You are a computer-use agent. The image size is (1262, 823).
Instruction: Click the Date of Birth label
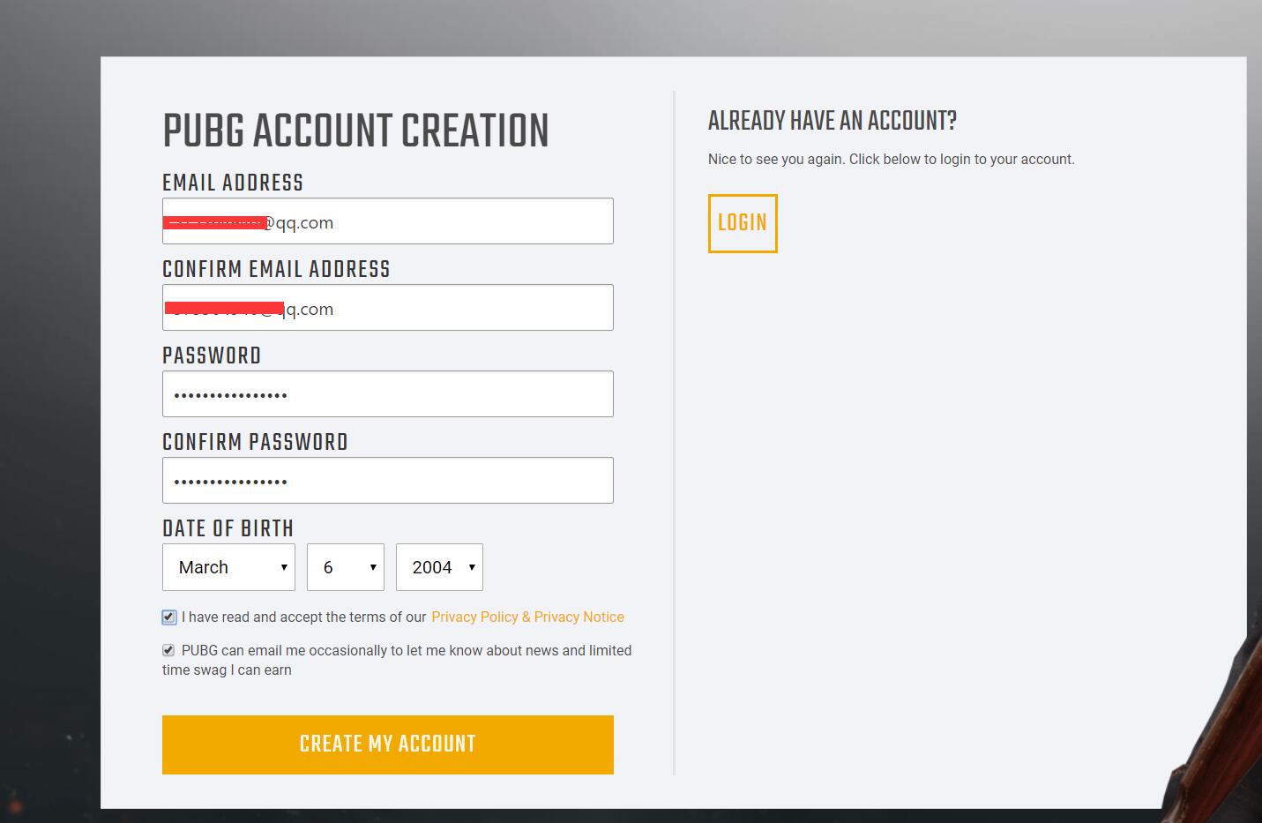click(x=228, y=528)
